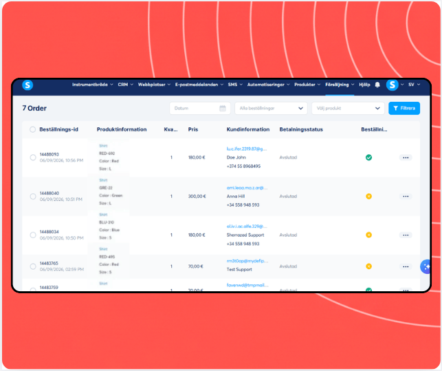
Task: Click order number 14488034
Action: coord(49,232)
